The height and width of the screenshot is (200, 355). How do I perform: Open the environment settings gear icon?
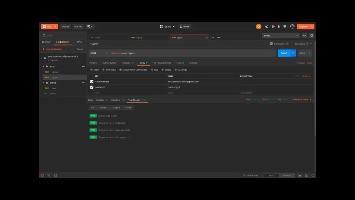click(311, 35)
